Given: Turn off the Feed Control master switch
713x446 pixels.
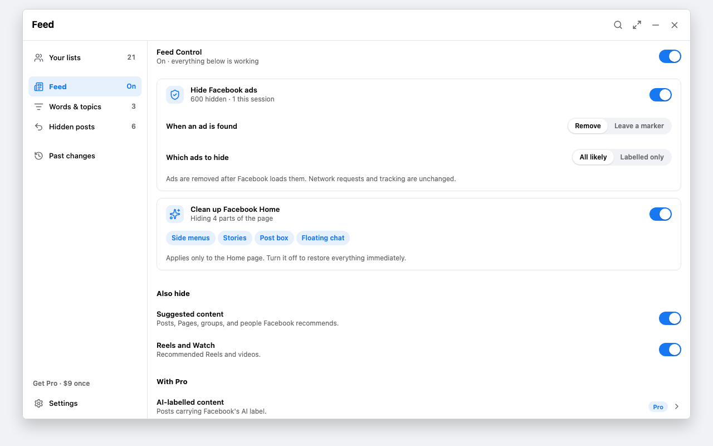Looking at the screenshot, I should coord(670,56).
